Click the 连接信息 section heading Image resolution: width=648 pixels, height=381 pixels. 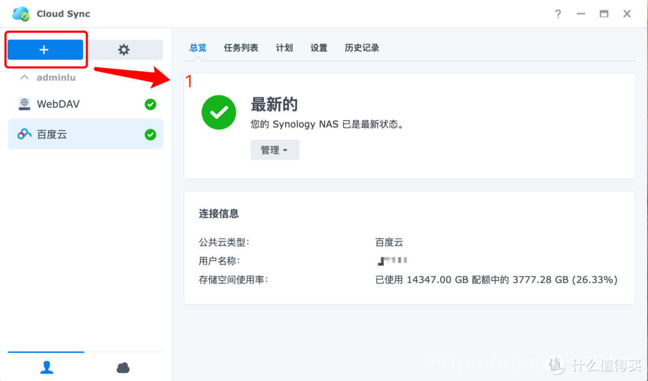tap(218, 214)
